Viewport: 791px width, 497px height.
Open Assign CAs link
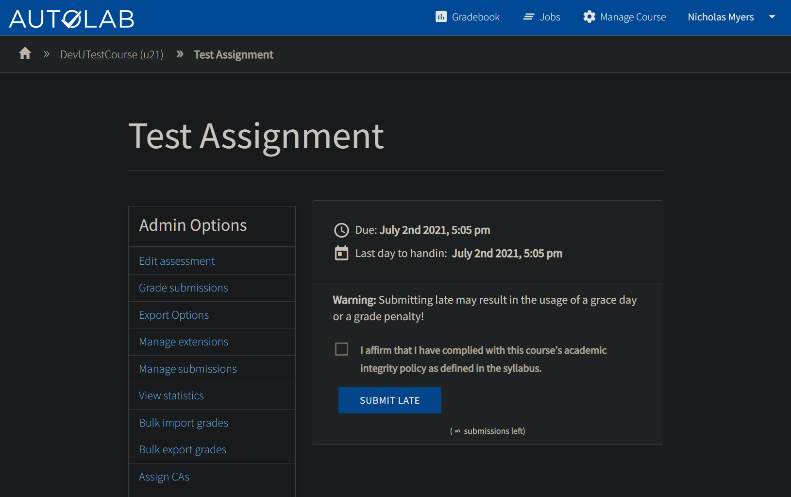pyautogui.click(x=164, y=477)
